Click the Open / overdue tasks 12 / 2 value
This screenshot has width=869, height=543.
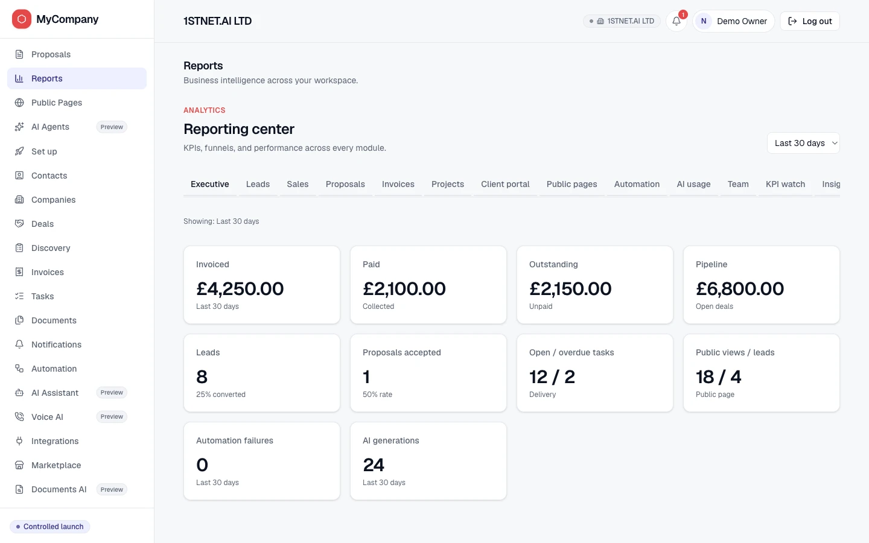point(552,377)
